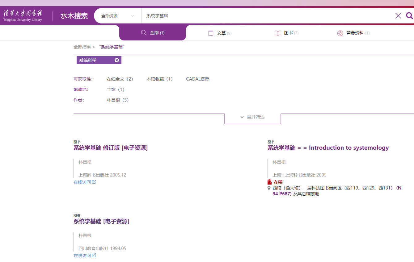Image resolution: width=414 pixels, height=262 pixels.
Task: Click the Tsinghua University Library logo
Action: click(23, 15)
